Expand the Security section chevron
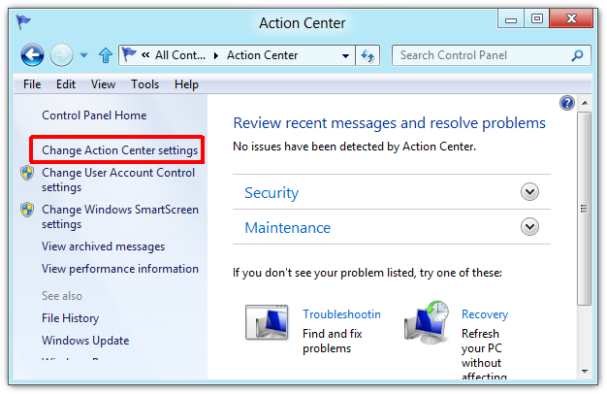This screenshot has height=394, width=607. coord(529,192)
